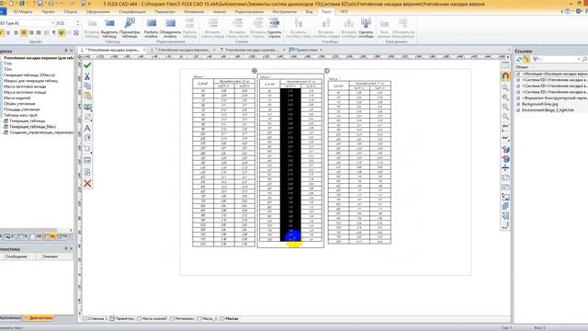The image size is (588, 331).
Task: Click the vertical scrollbar down arrow of canvas
Action: point(80,313)
